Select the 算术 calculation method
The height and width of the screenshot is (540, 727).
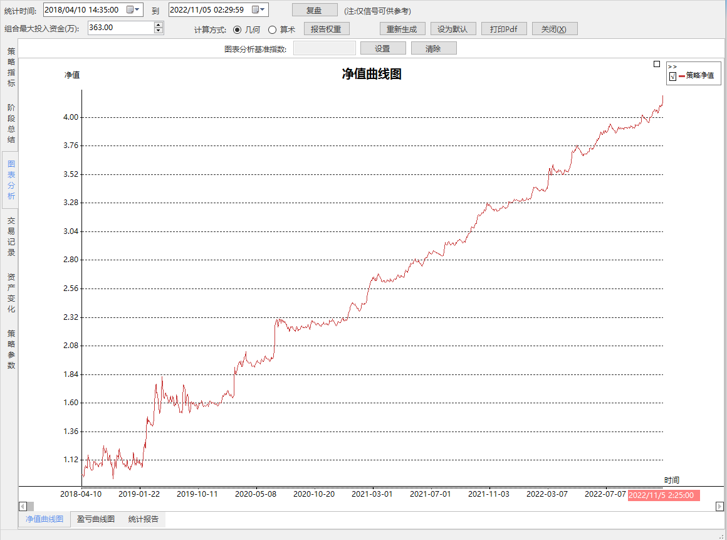point(272,29)
